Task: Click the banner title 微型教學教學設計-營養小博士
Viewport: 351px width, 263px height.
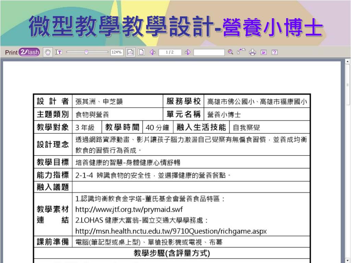Action: (x=176, y=26)
